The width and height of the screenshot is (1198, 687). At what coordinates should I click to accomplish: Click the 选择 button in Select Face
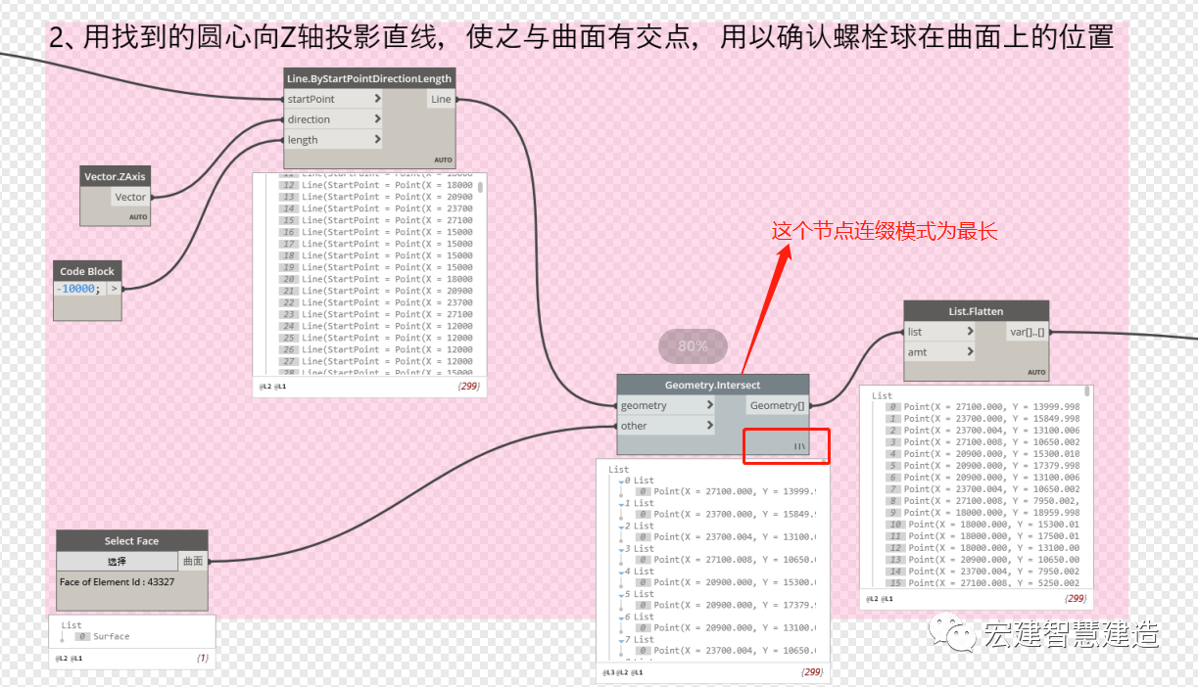pyautogui.click(x=118, y=561)
